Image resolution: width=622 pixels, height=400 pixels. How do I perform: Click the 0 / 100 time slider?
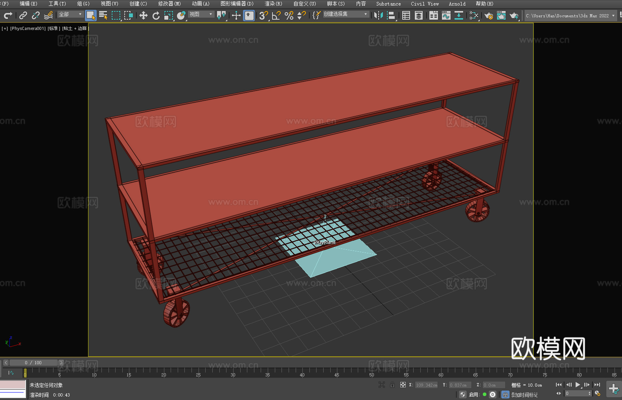33,363
